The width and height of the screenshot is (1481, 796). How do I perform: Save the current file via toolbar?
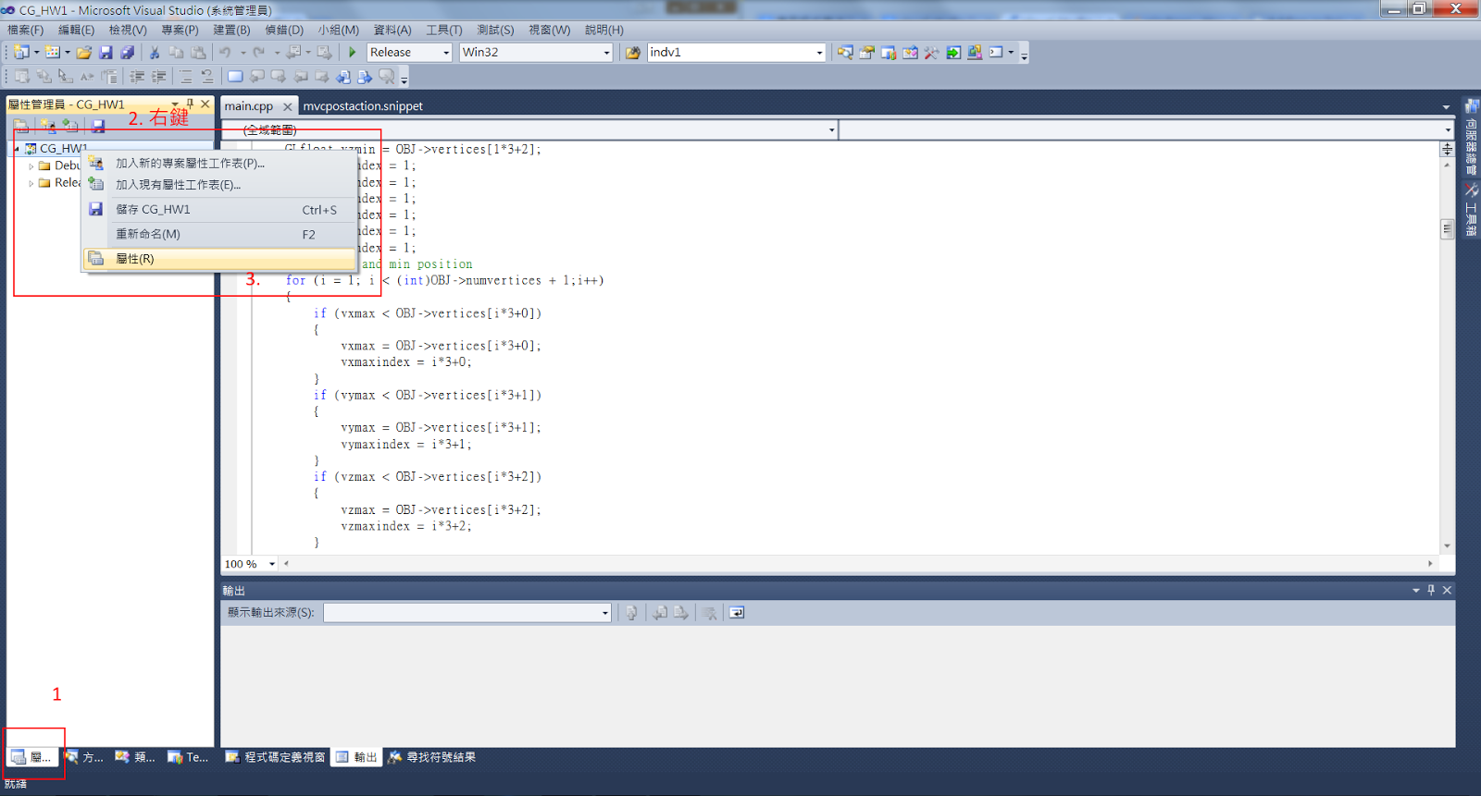pyautogui.click(x=106, y=53)
